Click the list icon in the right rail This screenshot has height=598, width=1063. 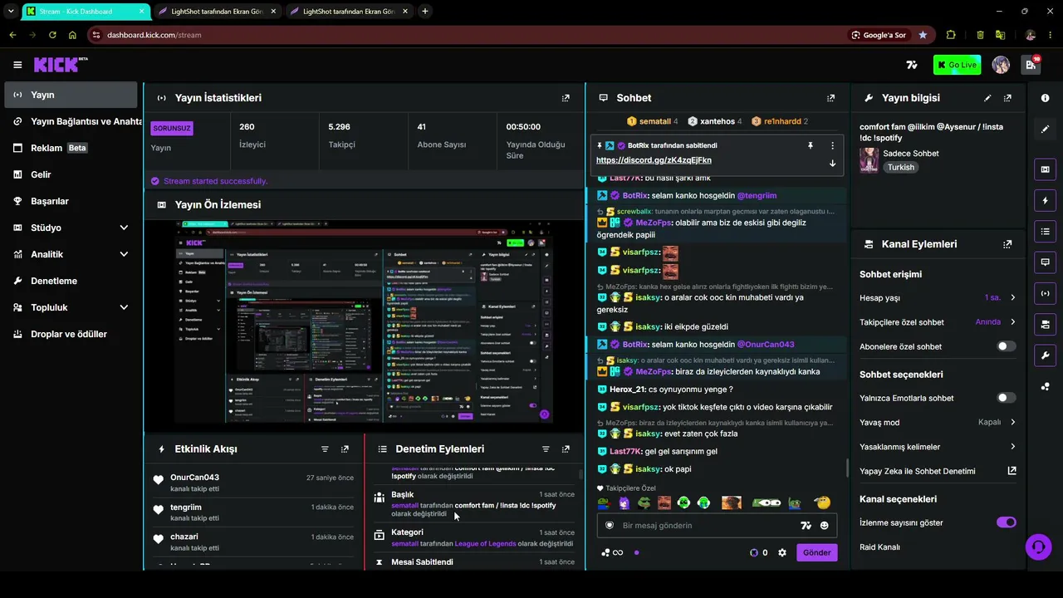coord(1045,231)
